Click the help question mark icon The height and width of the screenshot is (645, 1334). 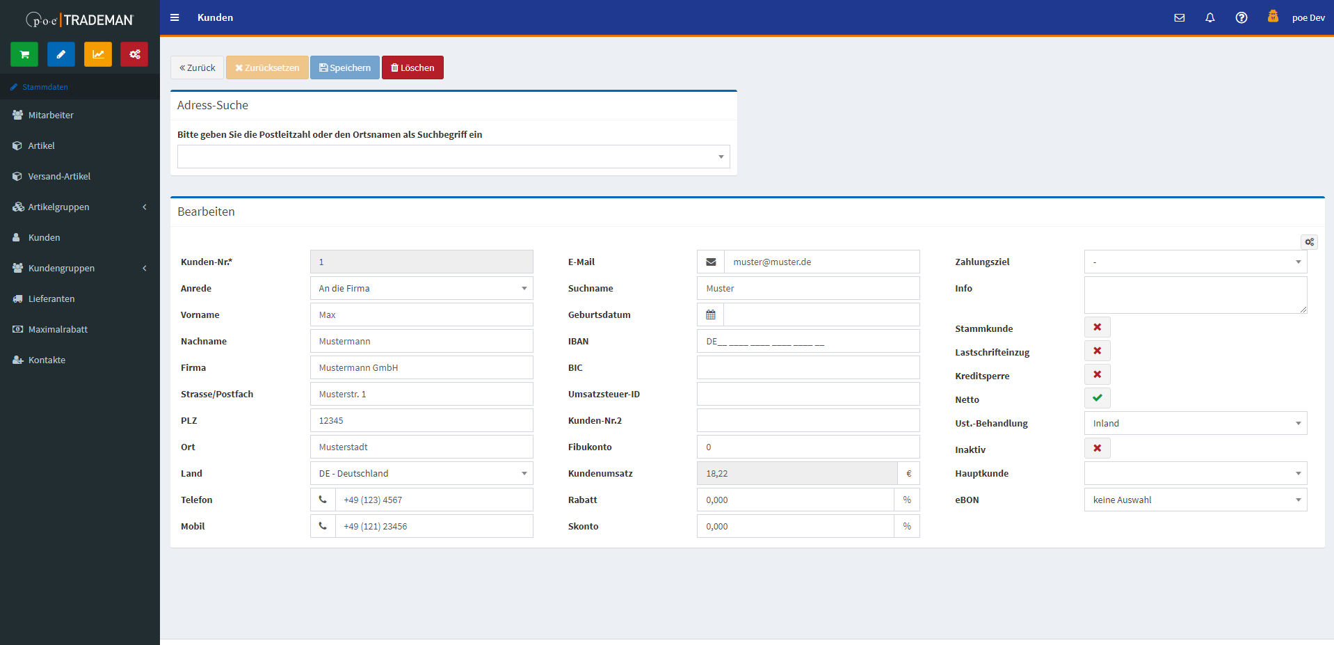(x=1241, y=18)
